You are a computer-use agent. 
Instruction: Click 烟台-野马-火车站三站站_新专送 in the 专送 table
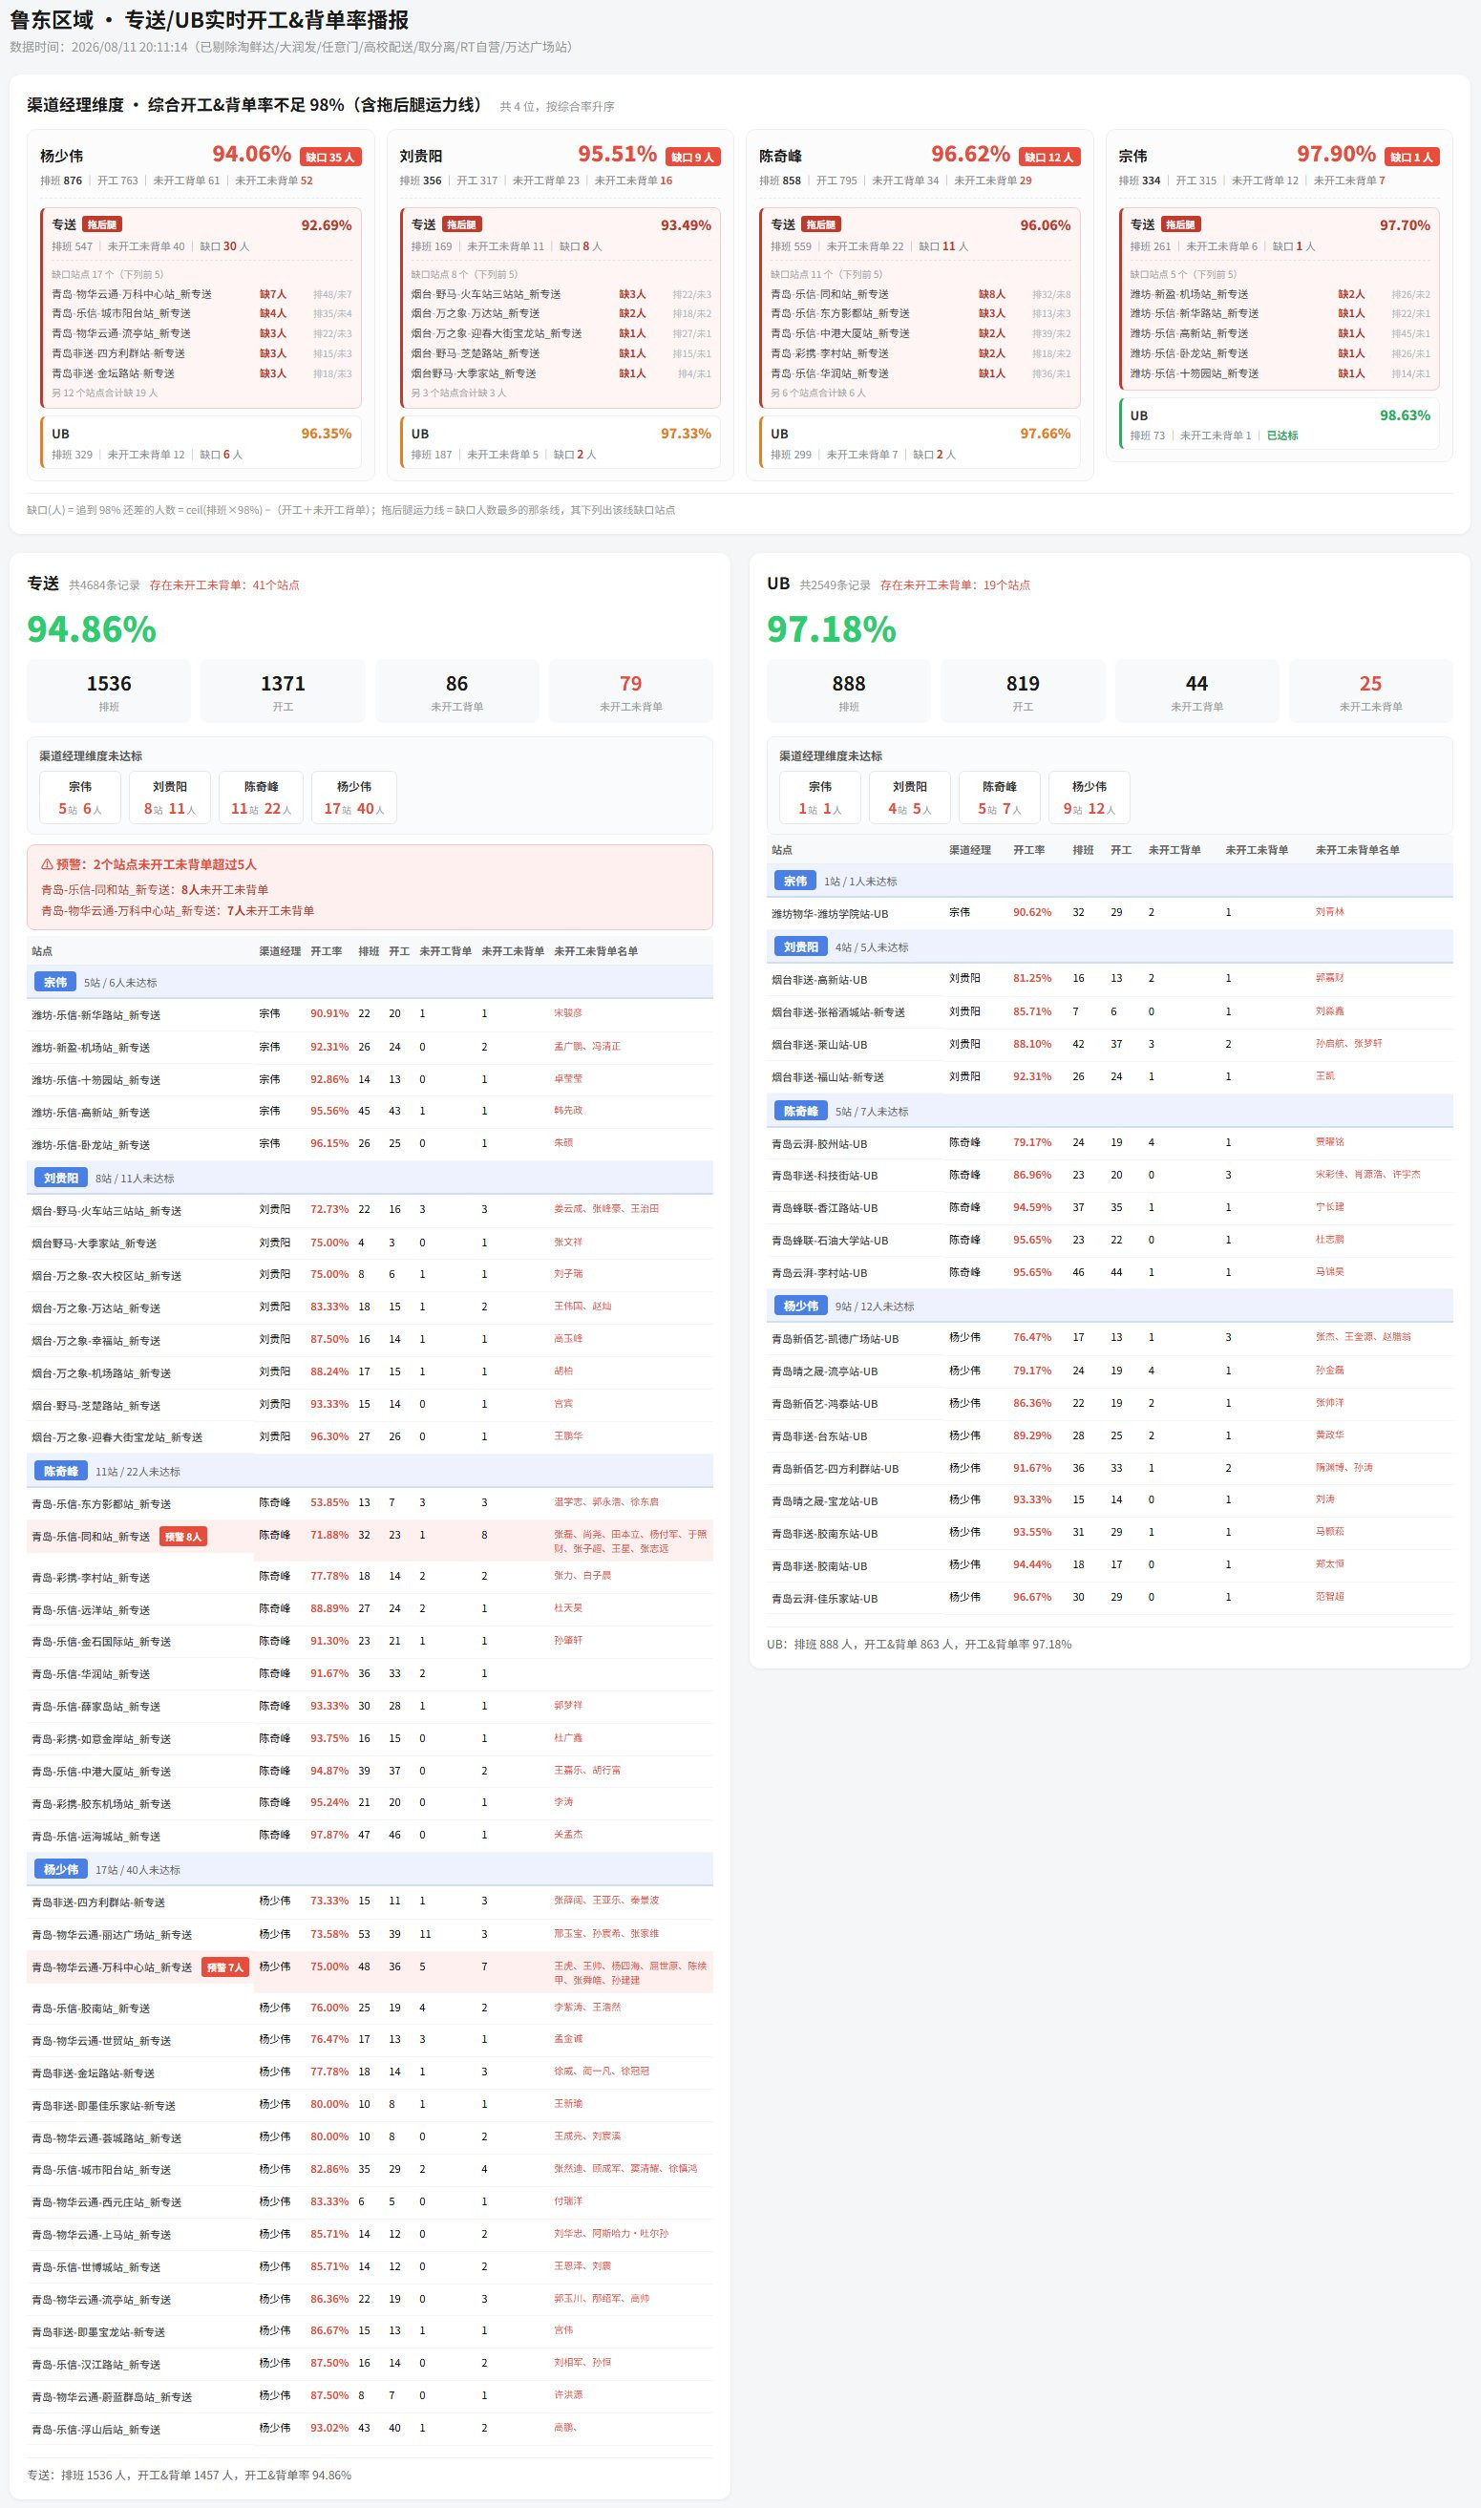tap(107, 1211)
